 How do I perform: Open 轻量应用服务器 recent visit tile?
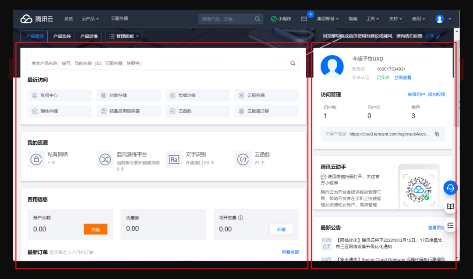(x=128, y=111)
